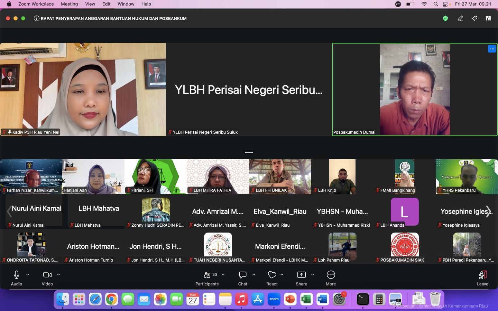Screen dimensions: 498x311
Task: Open the annotate pencil tool
Action: tap(460, 19)
